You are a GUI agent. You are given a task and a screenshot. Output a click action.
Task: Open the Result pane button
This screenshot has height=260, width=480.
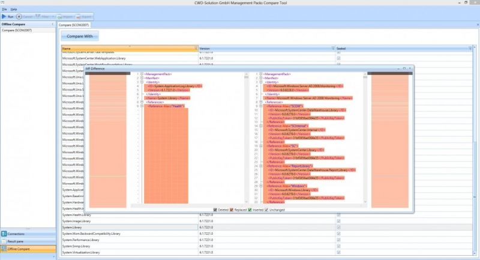pyautogui.click(x=28, y=241)
